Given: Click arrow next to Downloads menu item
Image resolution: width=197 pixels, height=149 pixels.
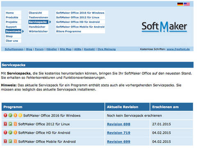Looking at the screenshot, I should click(23, 31).
